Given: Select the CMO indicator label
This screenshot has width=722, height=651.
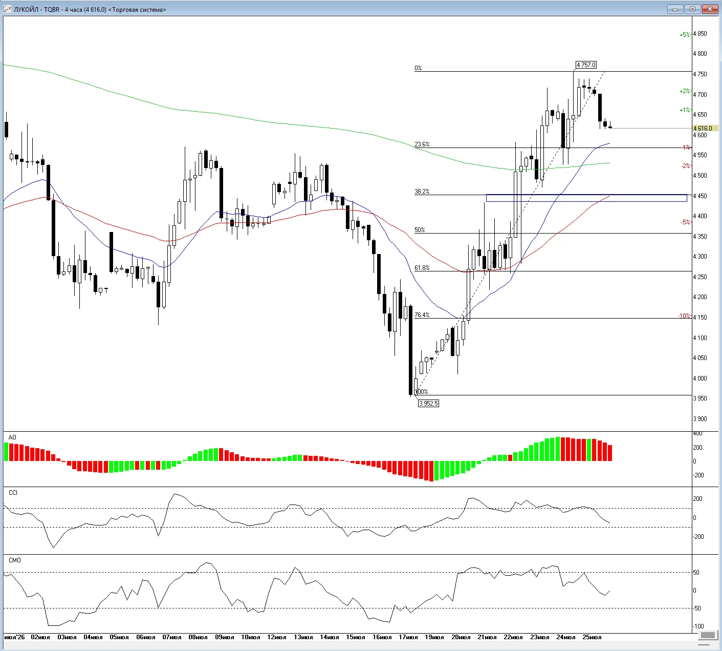Looking at the screenshot, I should tap(15, 560).
